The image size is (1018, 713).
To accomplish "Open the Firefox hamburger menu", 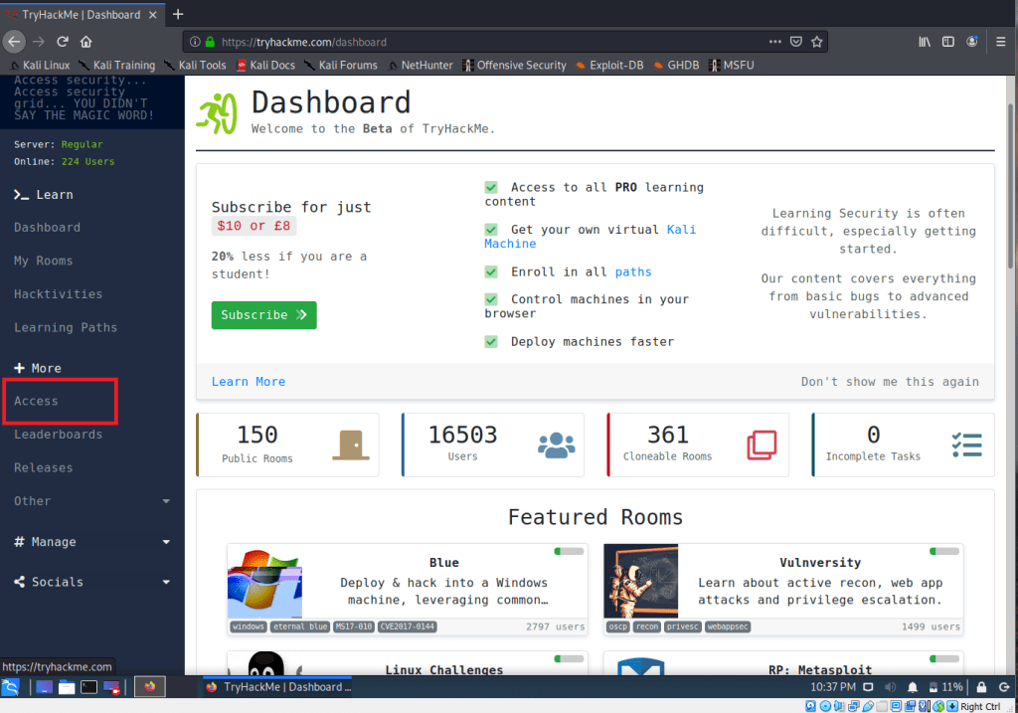I will pyautogui.click(x=1000, y=42).
